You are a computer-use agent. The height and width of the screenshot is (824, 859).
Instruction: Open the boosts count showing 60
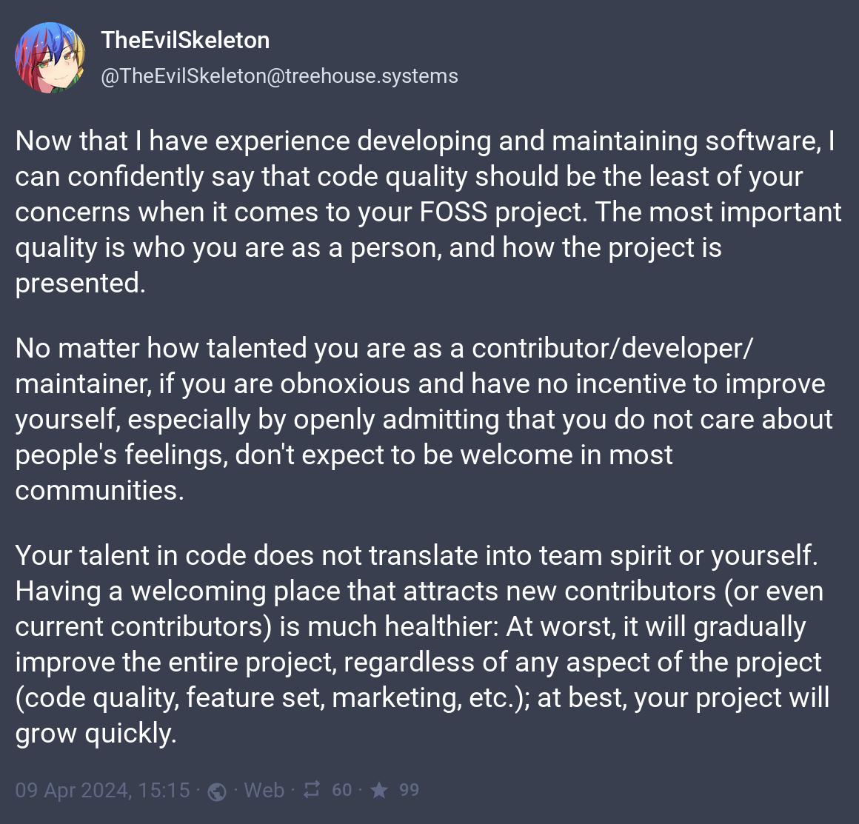pyautogui.click(x=341, y=790)
